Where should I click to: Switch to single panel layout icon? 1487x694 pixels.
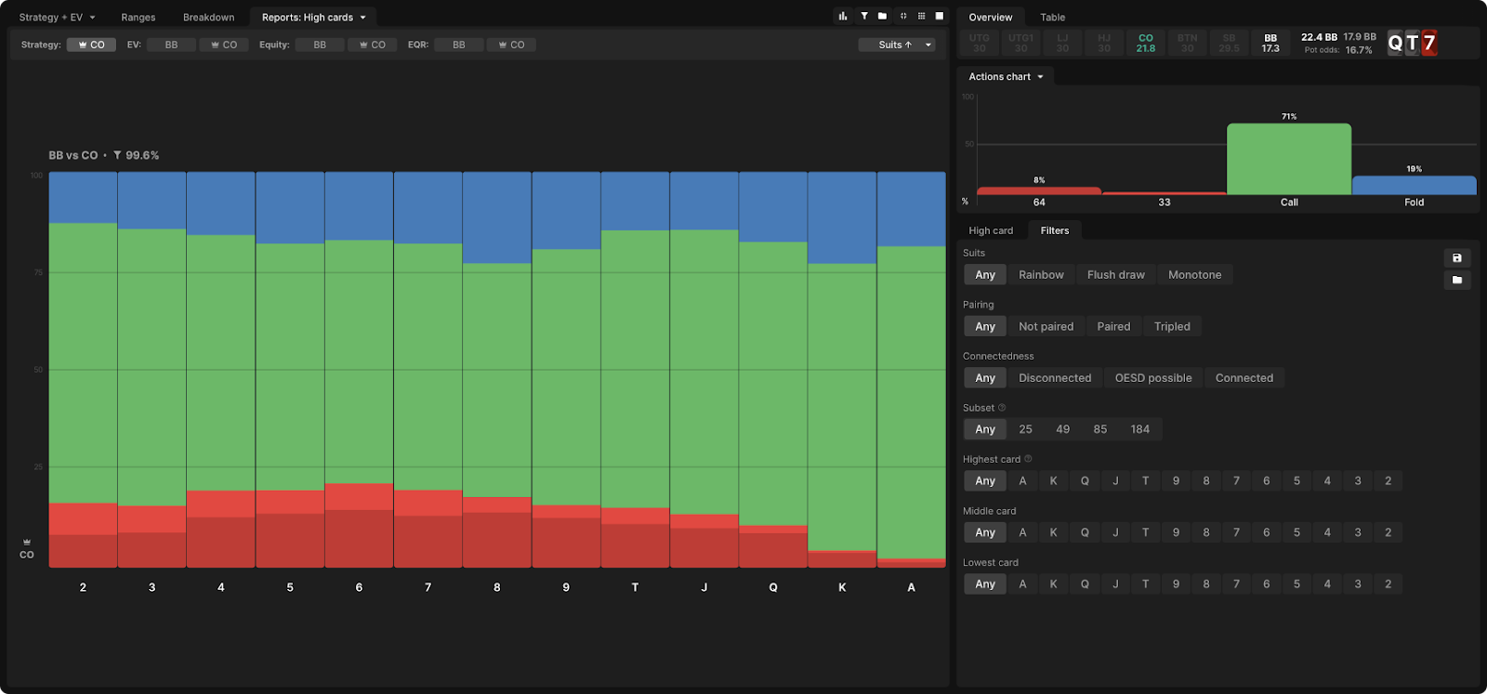940,16
